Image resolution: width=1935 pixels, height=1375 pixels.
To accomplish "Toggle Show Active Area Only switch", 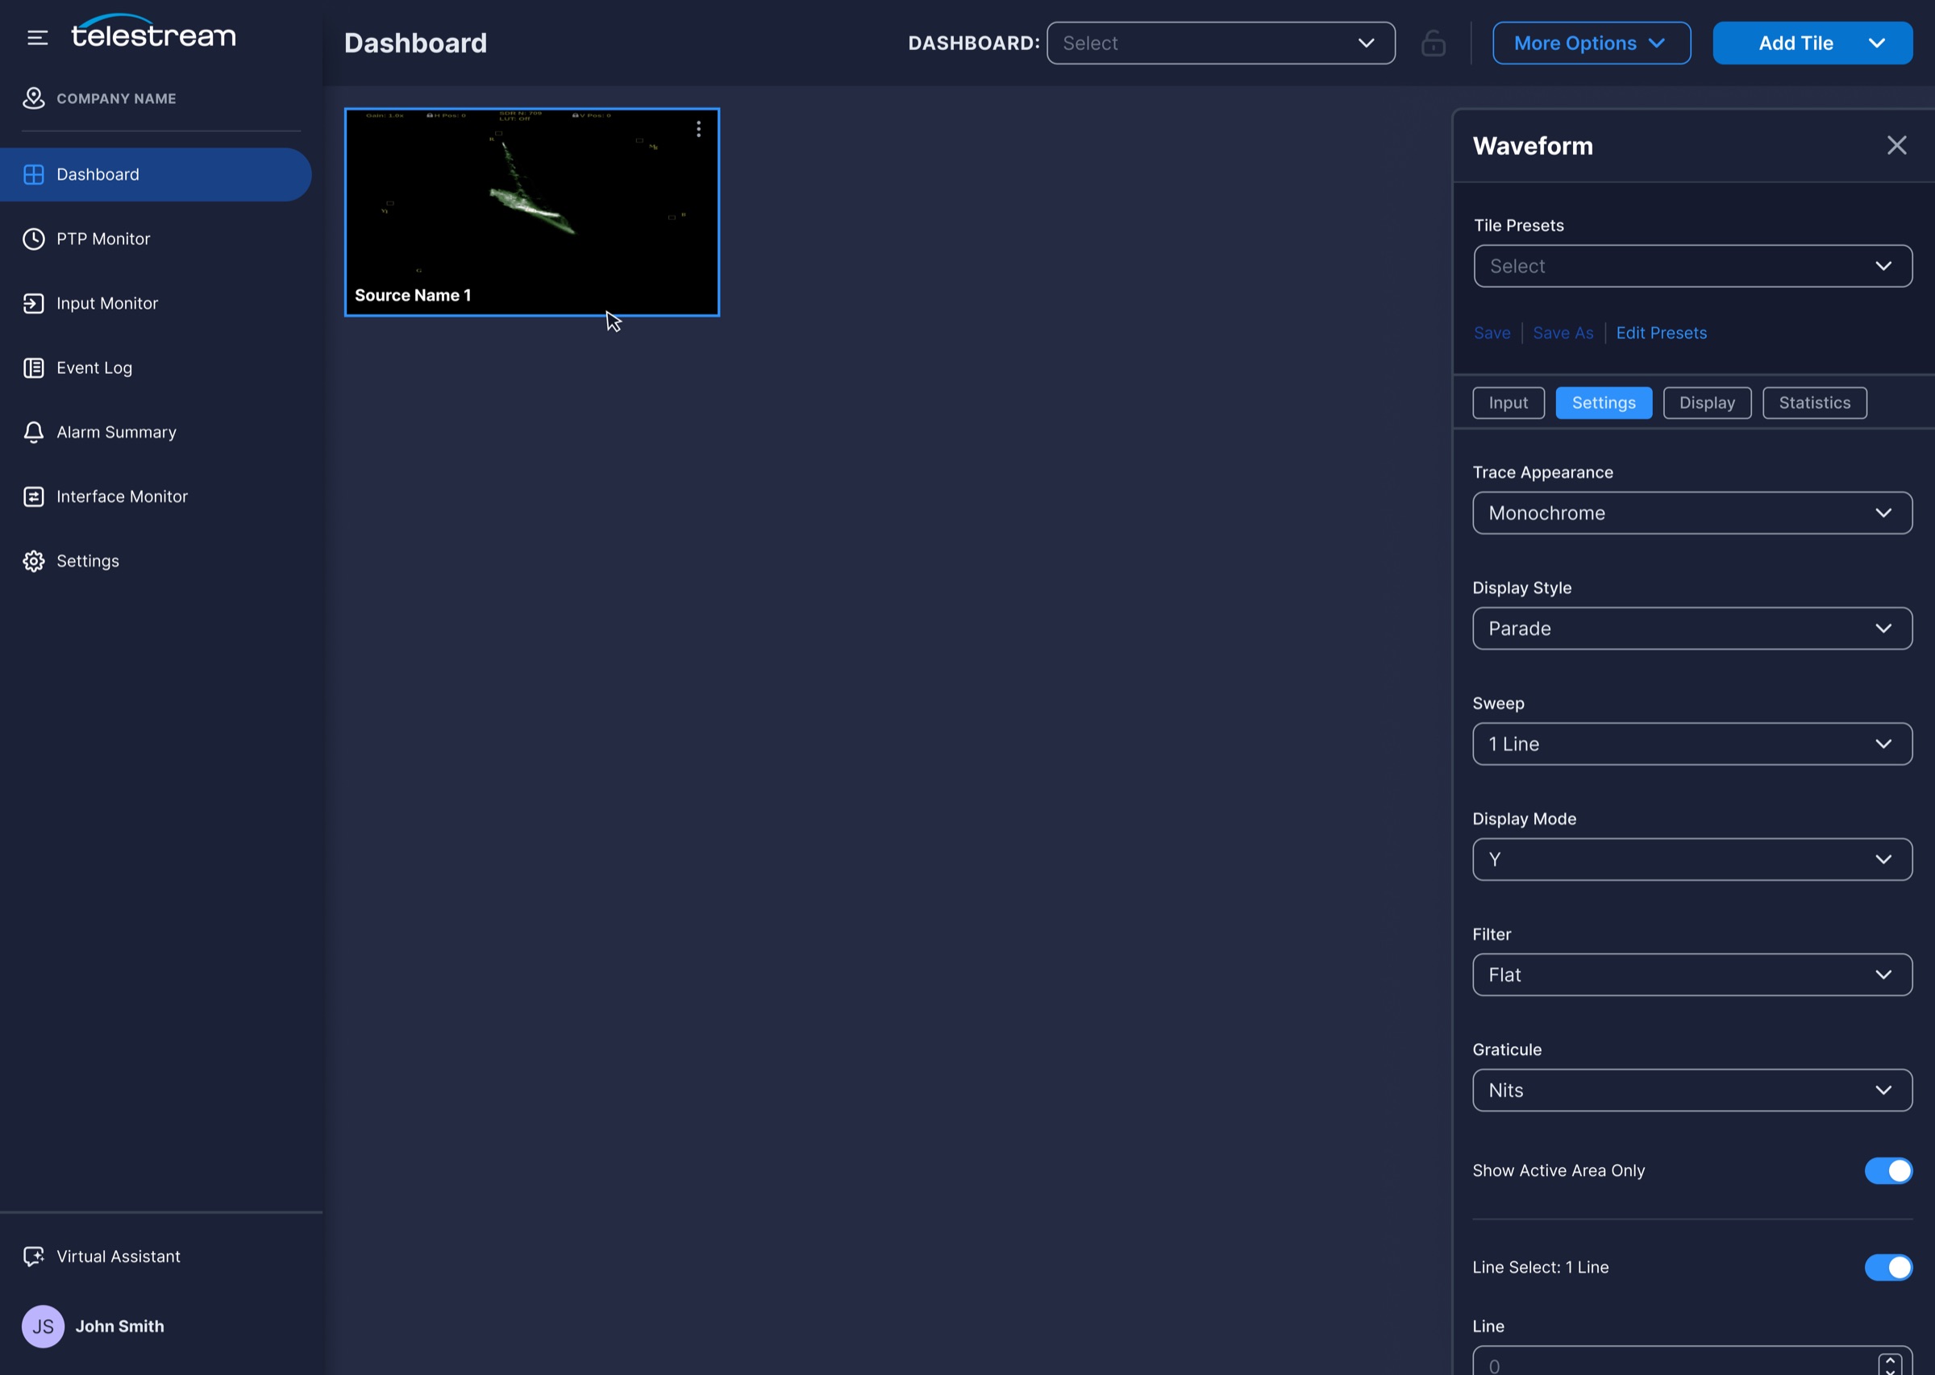I will pyautogui.click(x=1887, y=1170).
